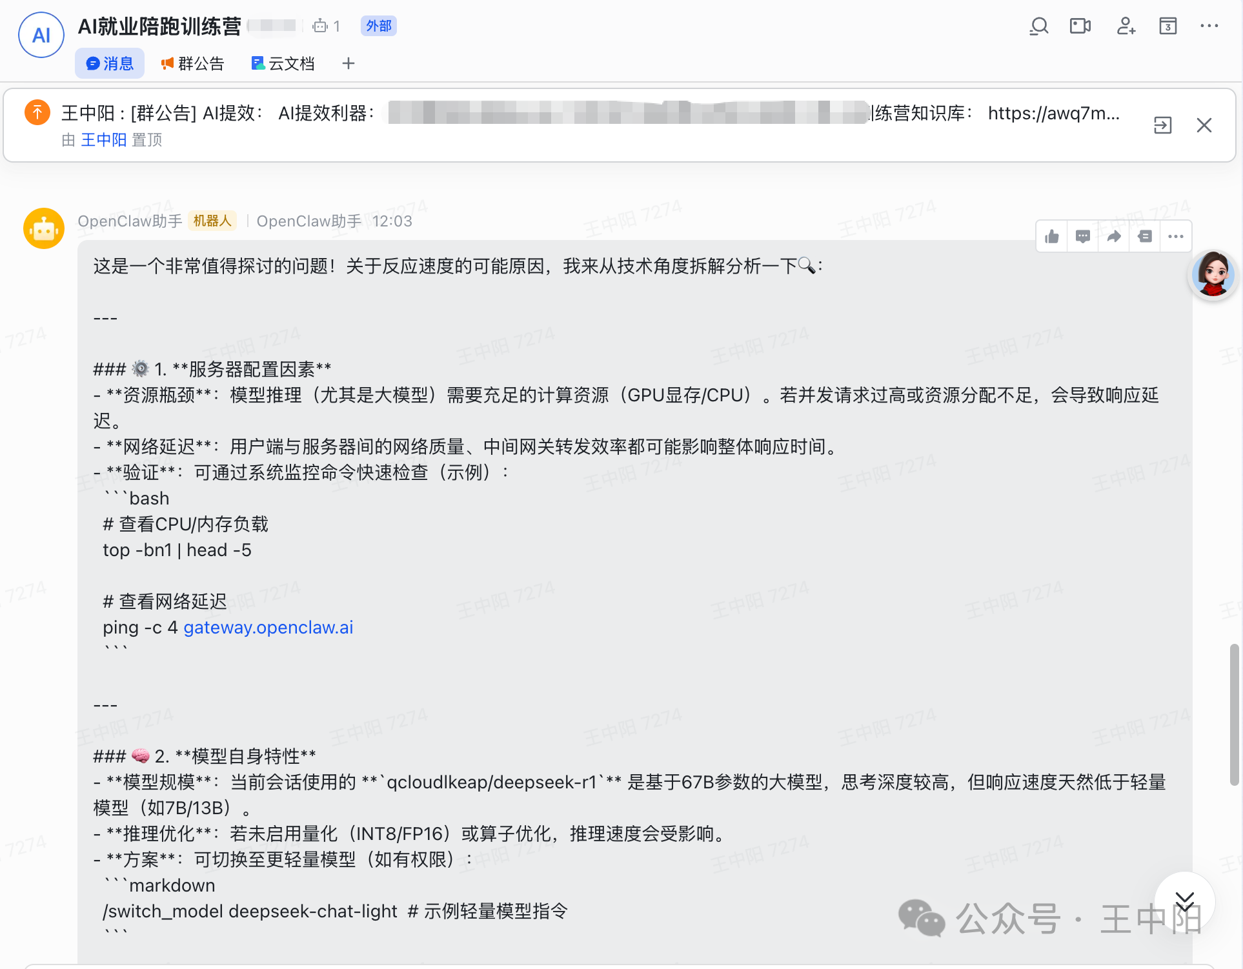Reply to the OpenClaw message
The height and width of the screenshot is (969, 1243).
click(1083, 237)
